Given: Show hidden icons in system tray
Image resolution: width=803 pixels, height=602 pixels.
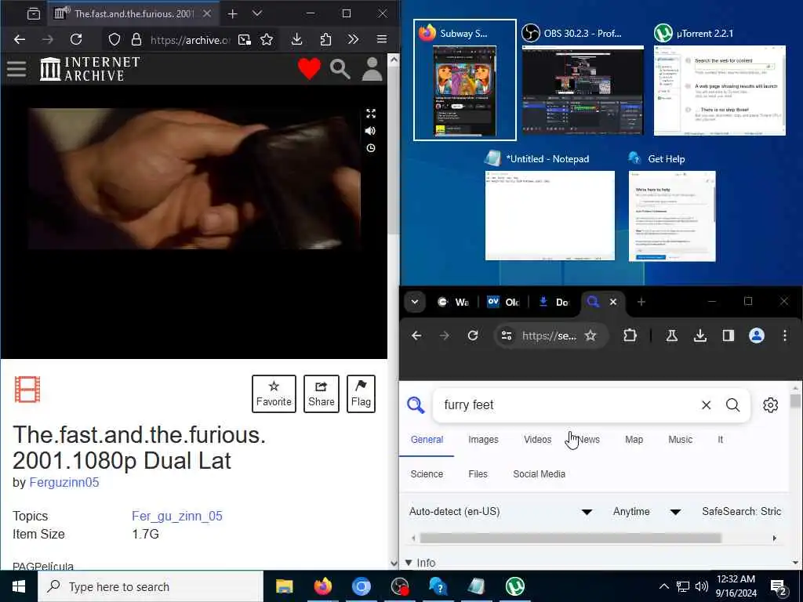Looking at the screenshot, I should 663,586.
